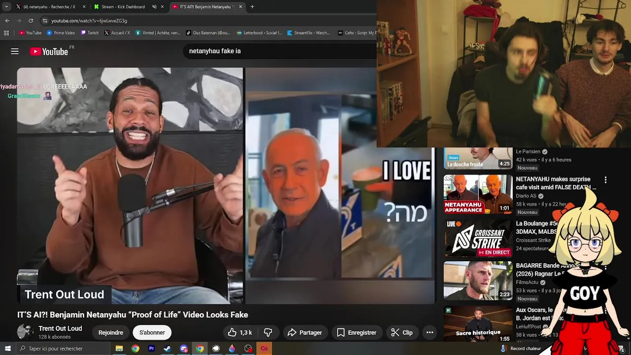Screen dimensions: 631x355
Task: Join the channel via Rejoindre
Action: tap(111, 332)
